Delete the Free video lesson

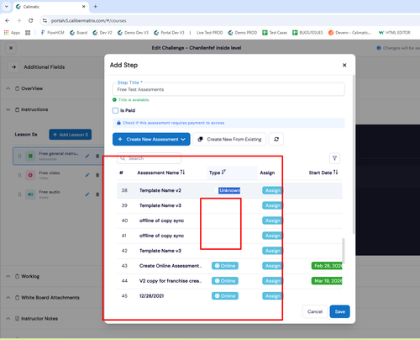[97, 175]
